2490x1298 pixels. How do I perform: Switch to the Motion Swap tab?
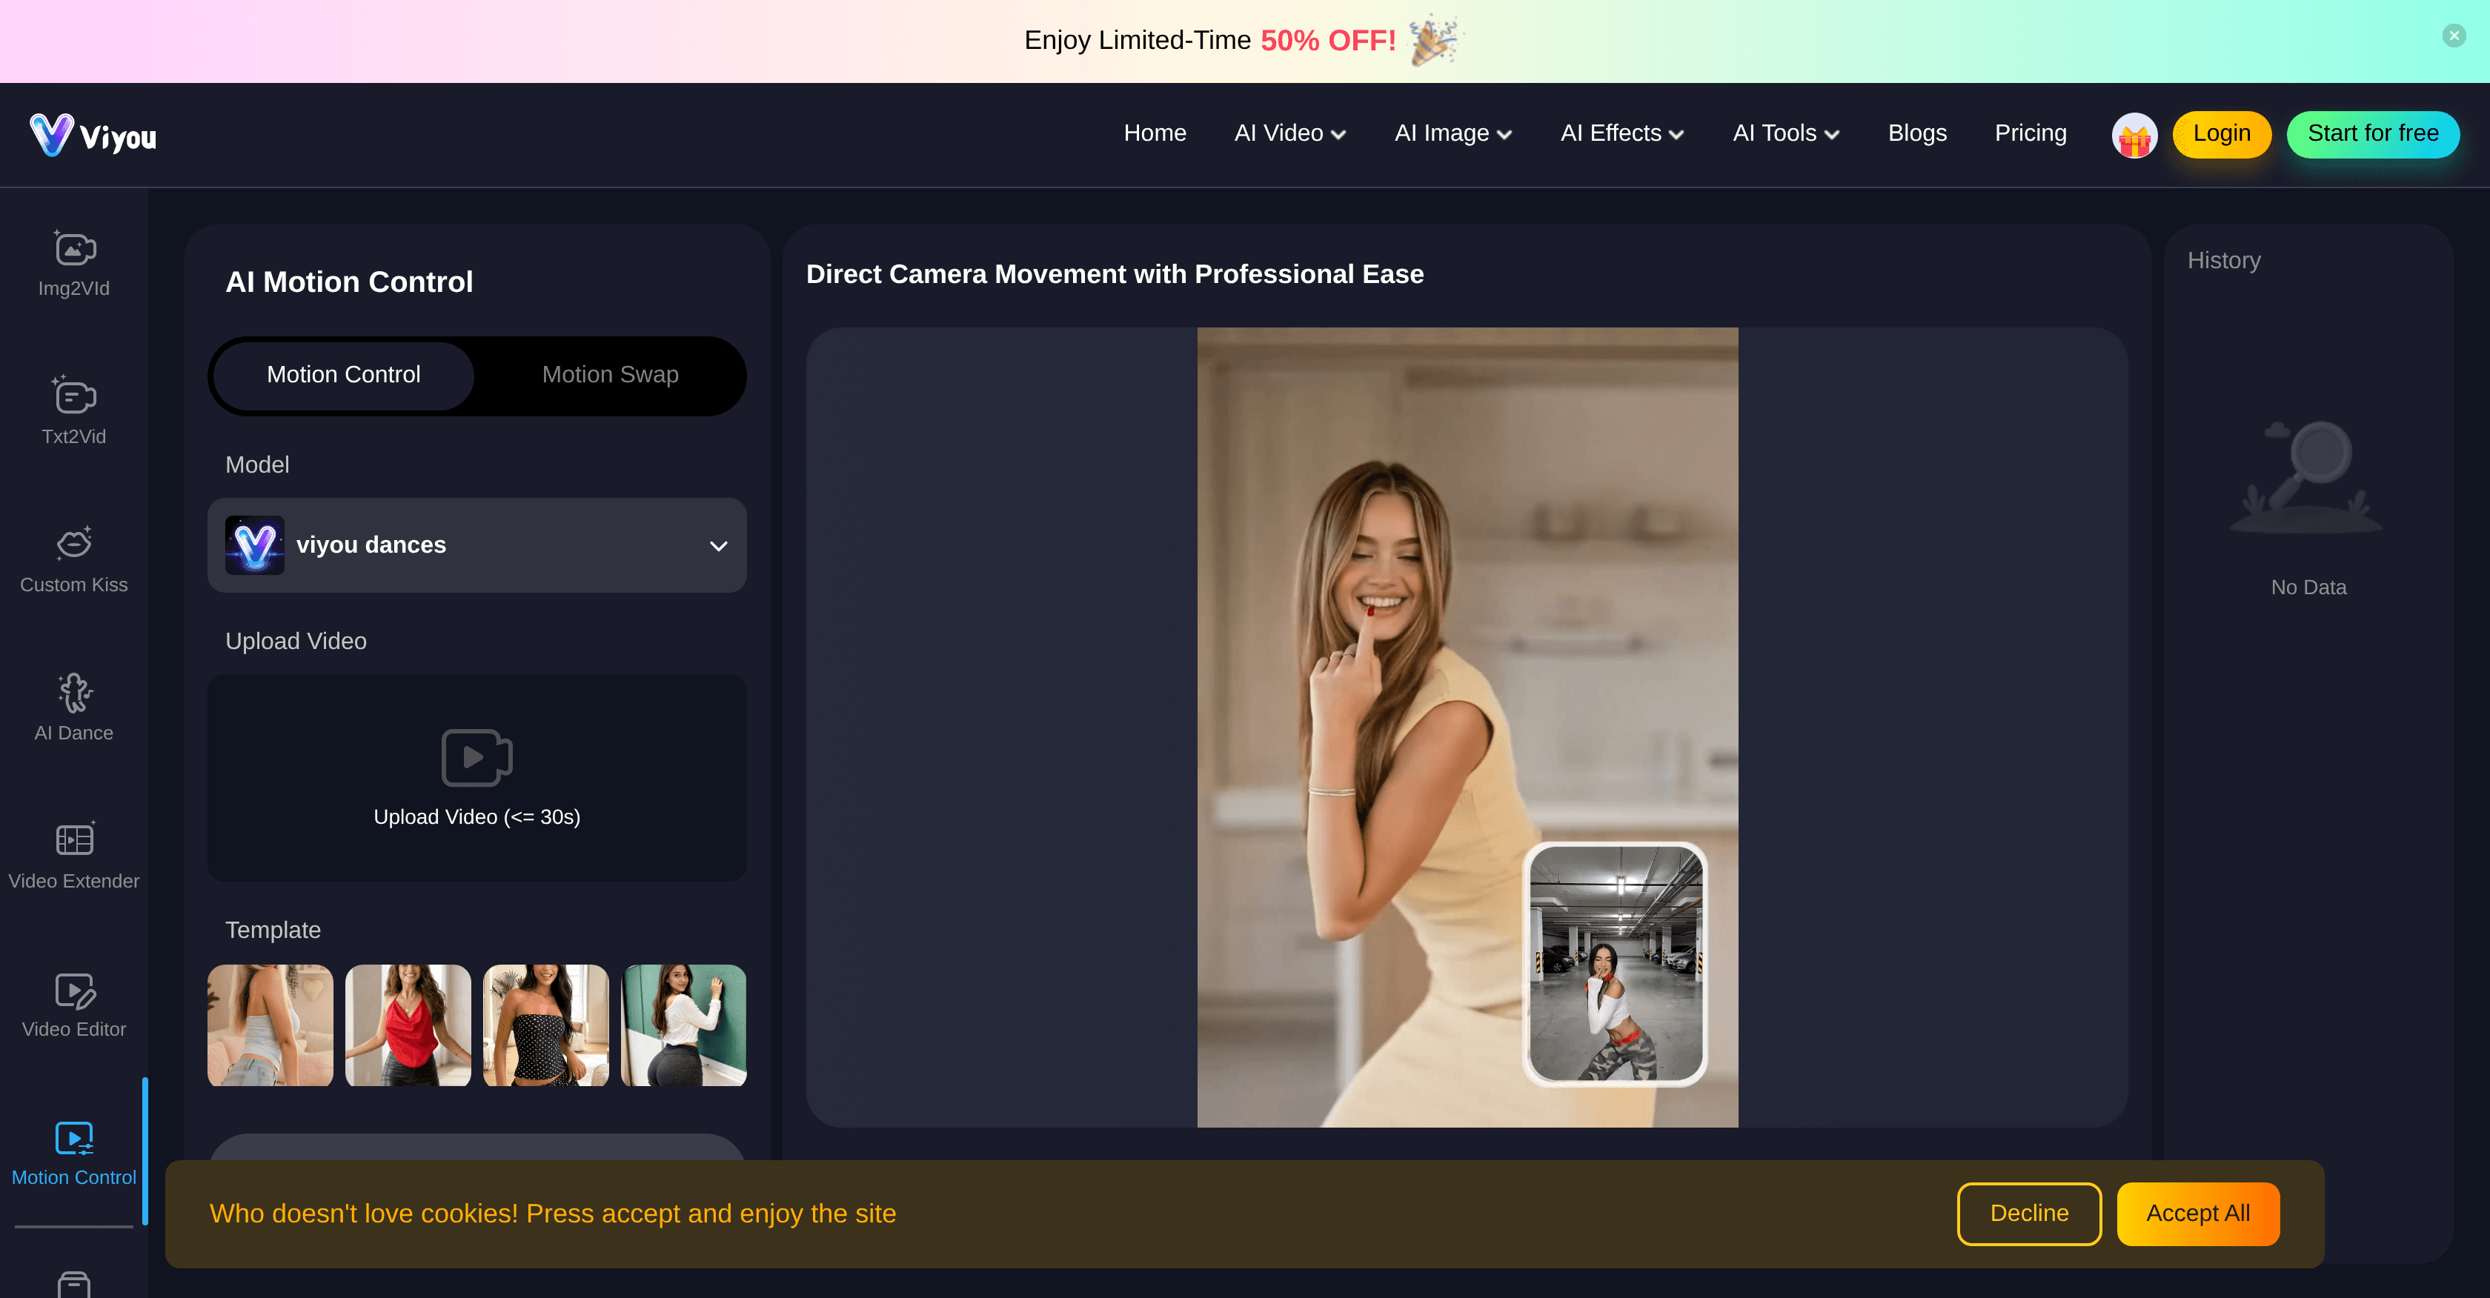[x=609, y=375]
